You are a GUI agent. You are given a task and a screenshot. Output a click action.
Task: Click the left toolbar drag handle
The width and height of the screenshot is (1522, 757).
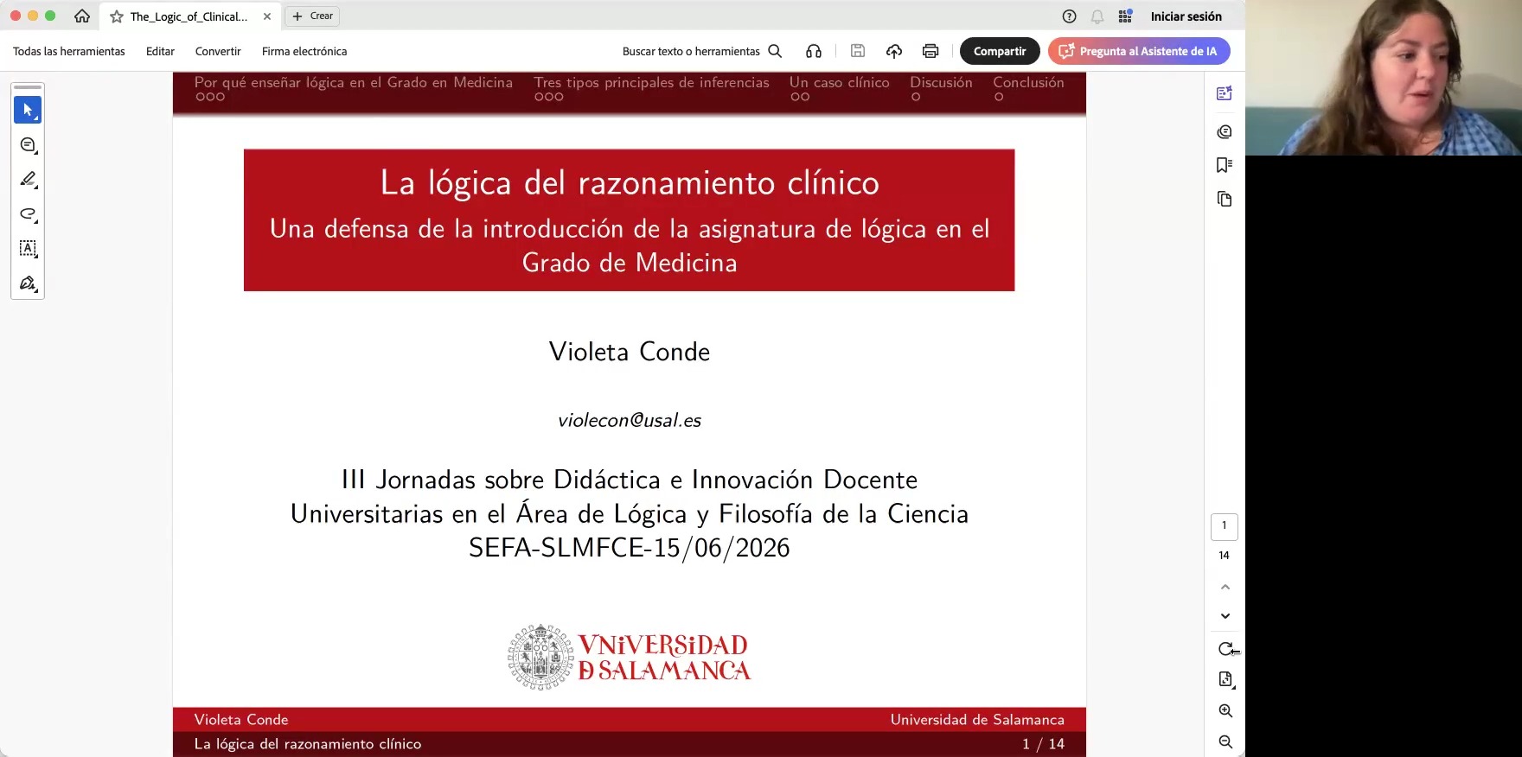(28, 88)
